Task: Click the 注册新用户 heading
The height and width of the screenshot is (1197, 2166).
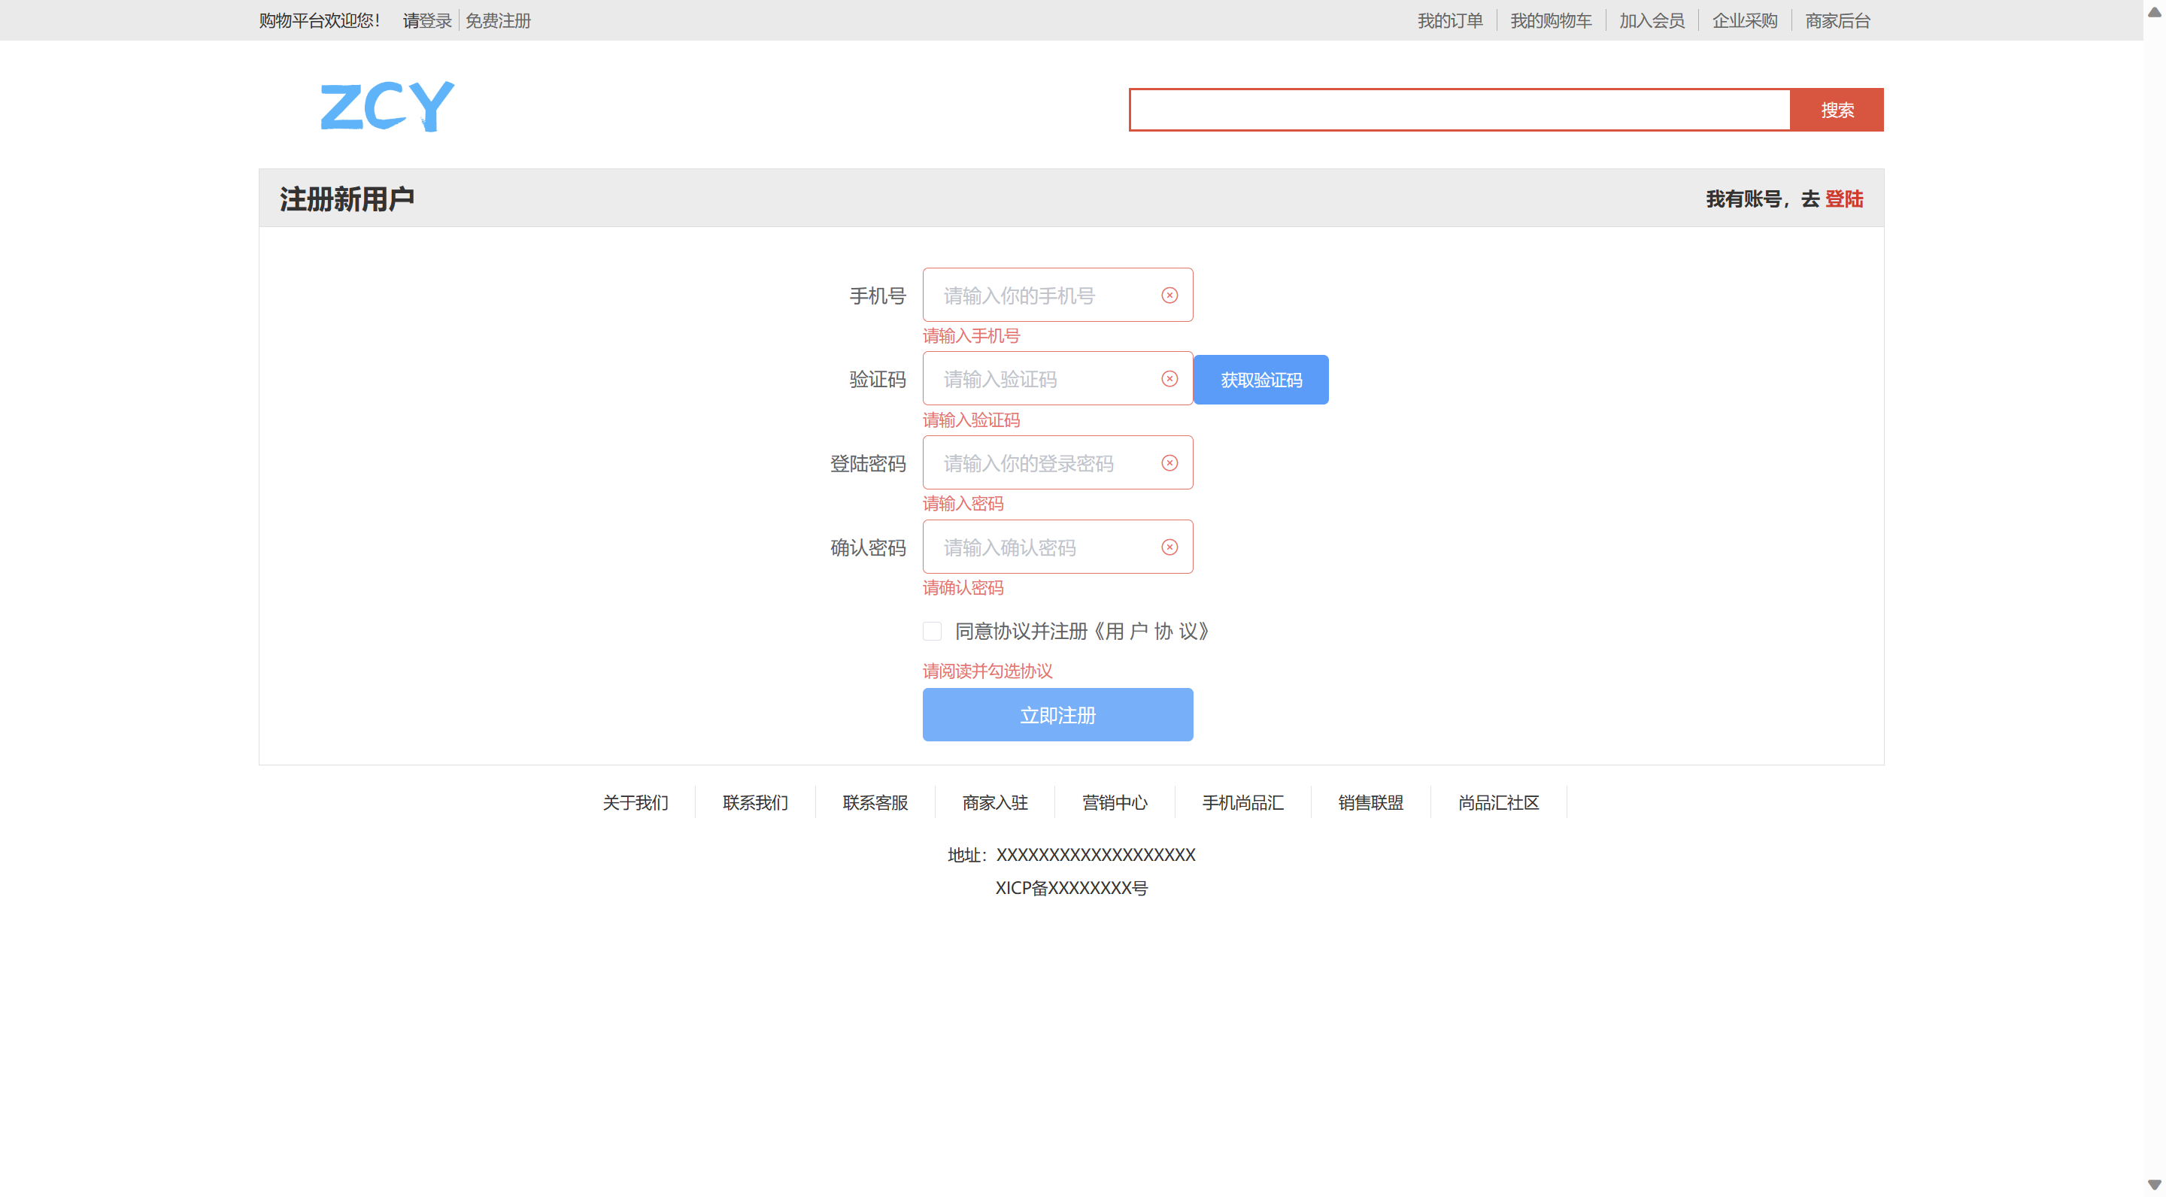Action: [347, 199]
